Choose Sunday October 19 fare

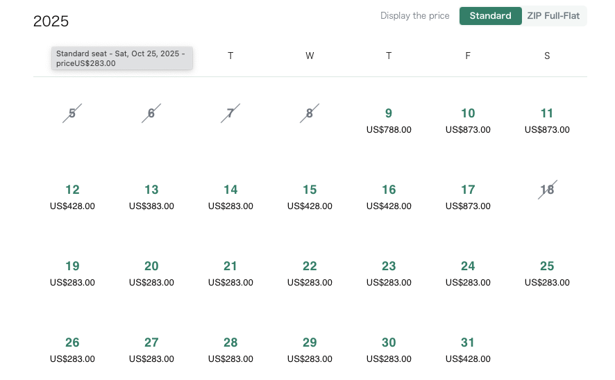72,273
